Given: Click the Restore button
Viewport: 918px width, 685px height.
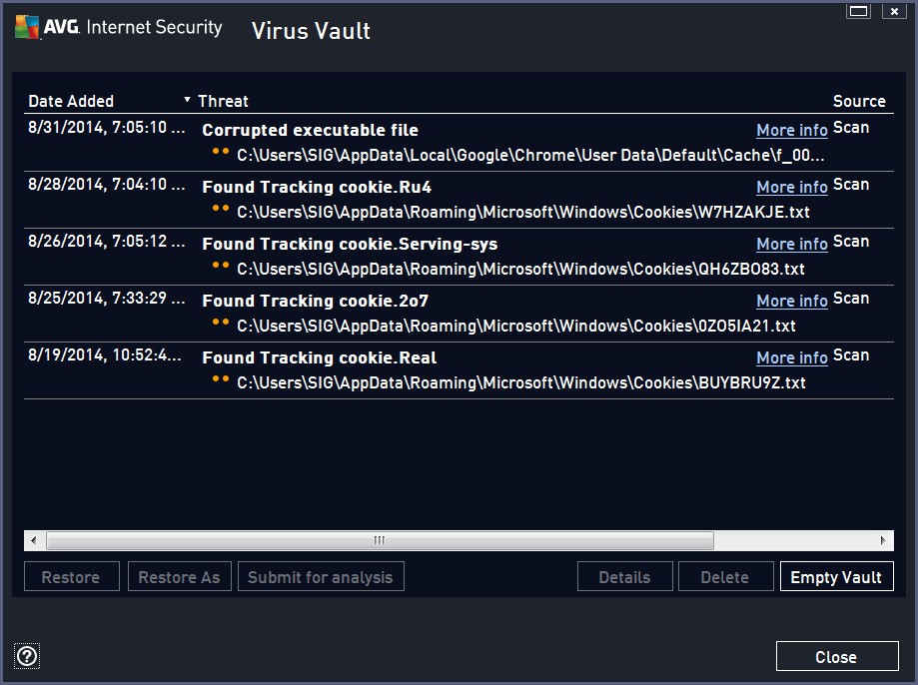Looking at the screenshot, I should 72,577.
